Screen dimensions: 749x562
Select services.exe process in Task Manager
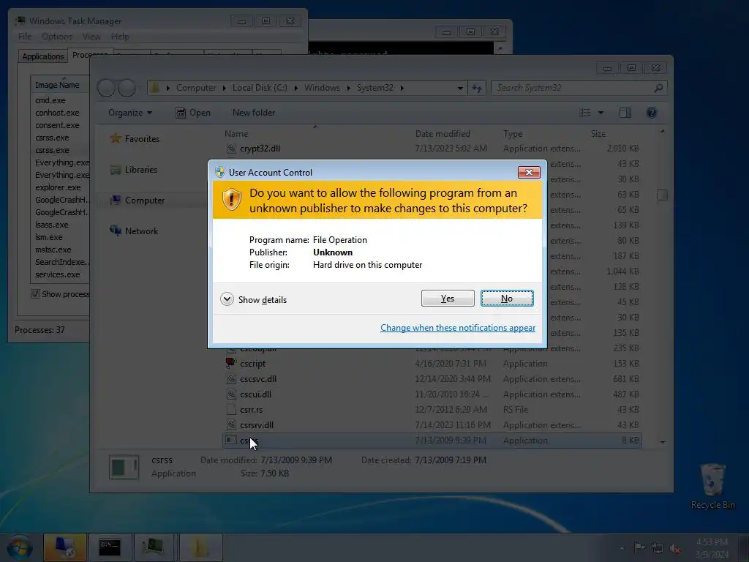[x=57, y=274]
